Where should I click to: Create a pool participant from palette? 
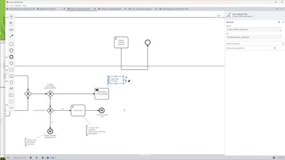(x=11, y=95)
